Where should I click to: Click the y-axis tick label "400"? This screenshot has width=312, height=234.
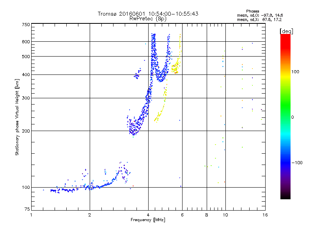tap(26, 75)
